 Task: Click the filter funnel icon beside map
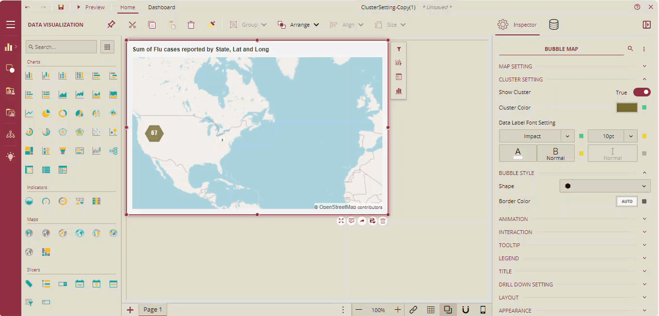click(399, 49)
